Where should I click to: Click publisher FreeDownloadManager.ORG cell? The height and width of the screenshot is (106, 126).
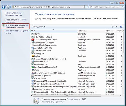pos(89,67)
